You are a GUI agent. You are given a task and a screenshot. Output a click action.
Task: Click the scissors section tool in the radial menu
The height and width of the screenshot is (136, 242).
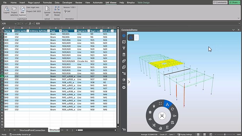click(x=154, y=125)
